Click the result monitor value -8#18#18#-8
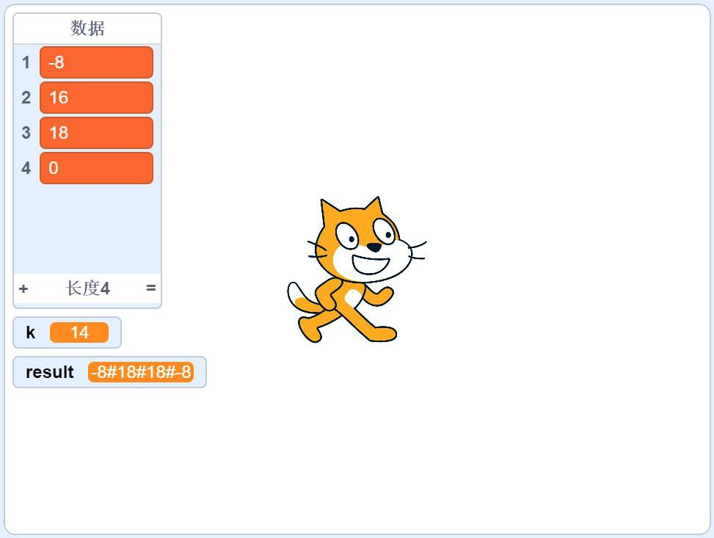714x538 pixels. 141,372
